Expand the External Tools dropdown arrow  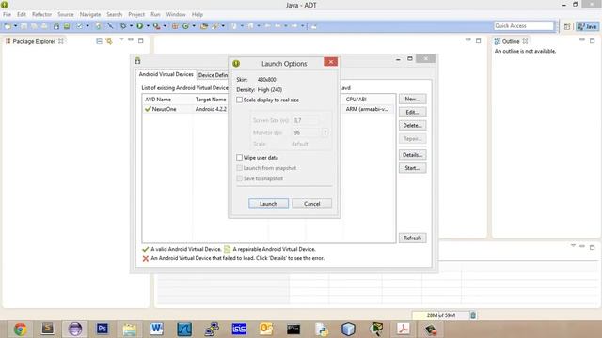point(165,26)
